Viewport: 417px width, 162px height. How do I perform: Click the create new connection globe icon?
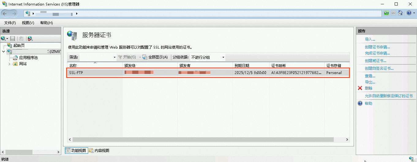[x=3, y=39]
